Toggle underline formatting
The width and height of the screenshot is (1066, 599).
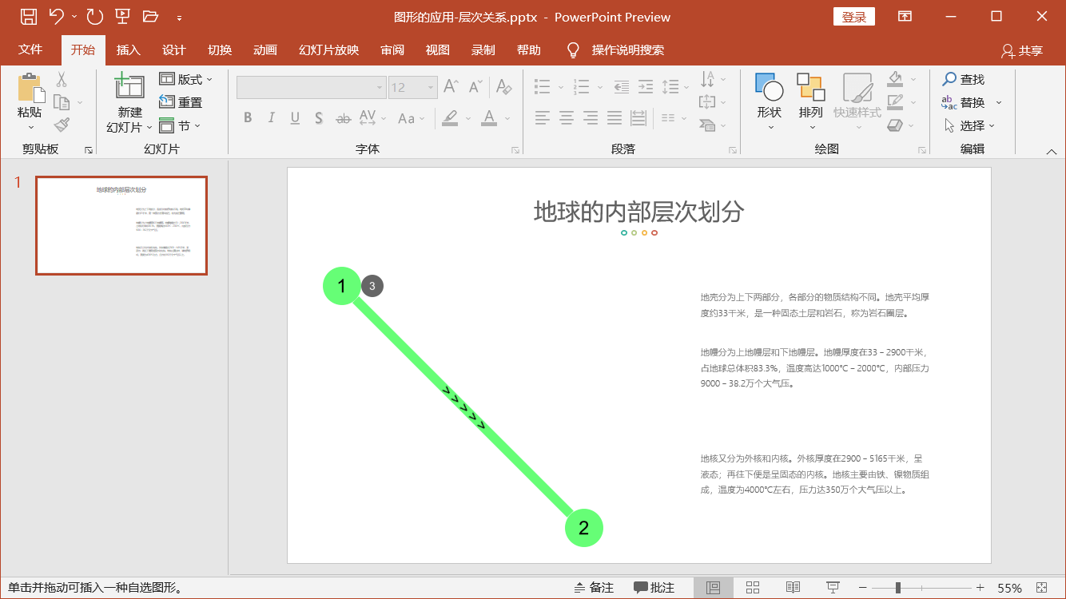click(x=295, y=118)
